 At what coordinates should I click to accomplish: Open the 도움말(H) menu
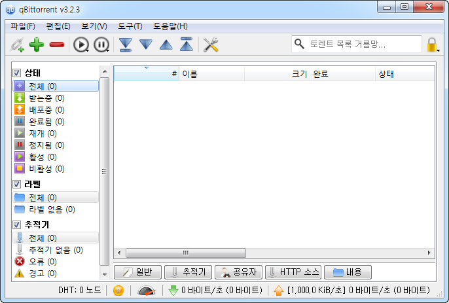coord(170,26)
